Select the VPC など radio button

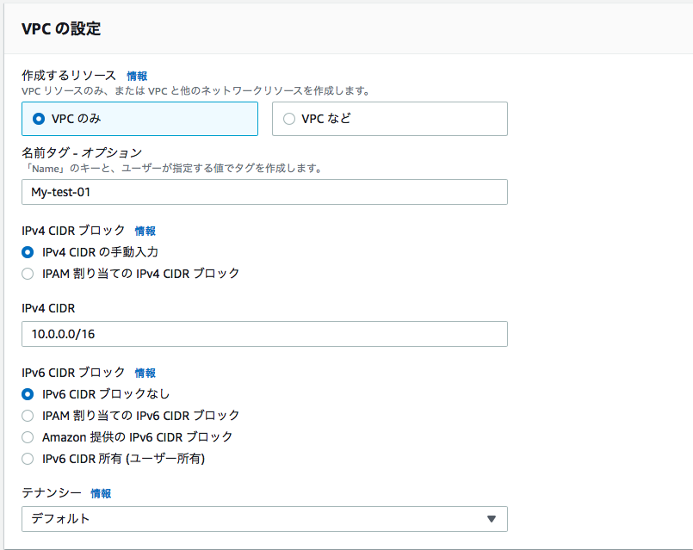(x=289, y=118)
